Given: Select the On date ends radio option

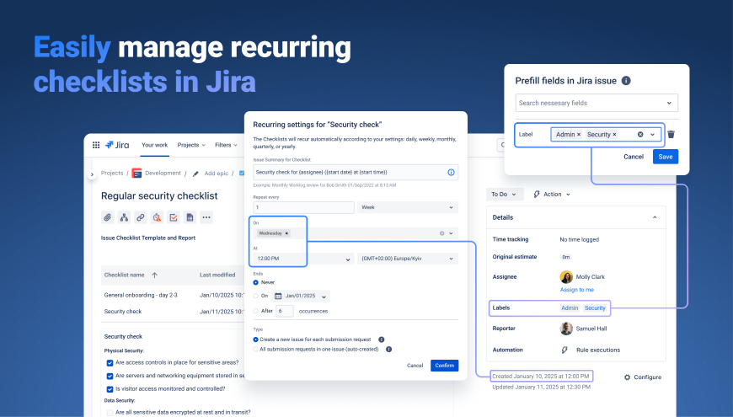Looking at the screenshot, I should 256,296.
